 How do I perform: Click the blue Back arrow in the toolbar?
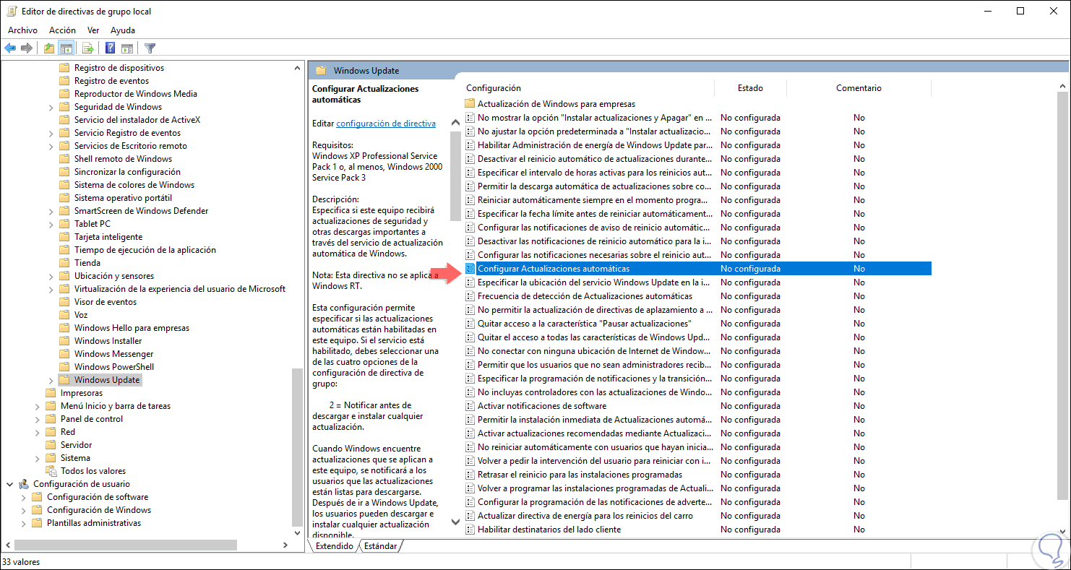coord(10,48)
